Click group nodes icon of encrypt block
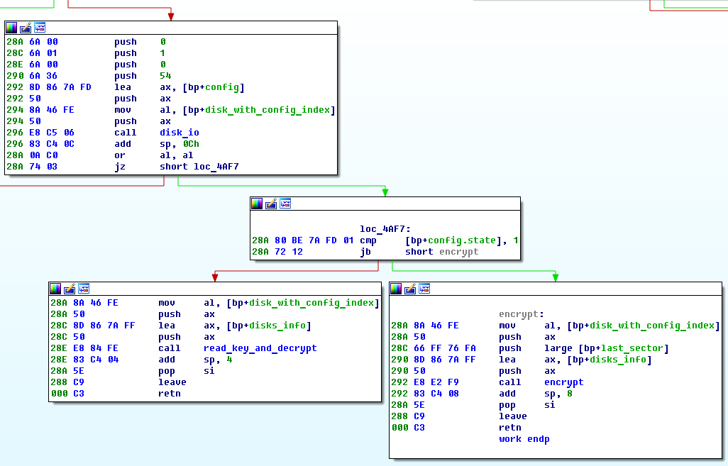This screenshot has height=466, width=728. 424,289
